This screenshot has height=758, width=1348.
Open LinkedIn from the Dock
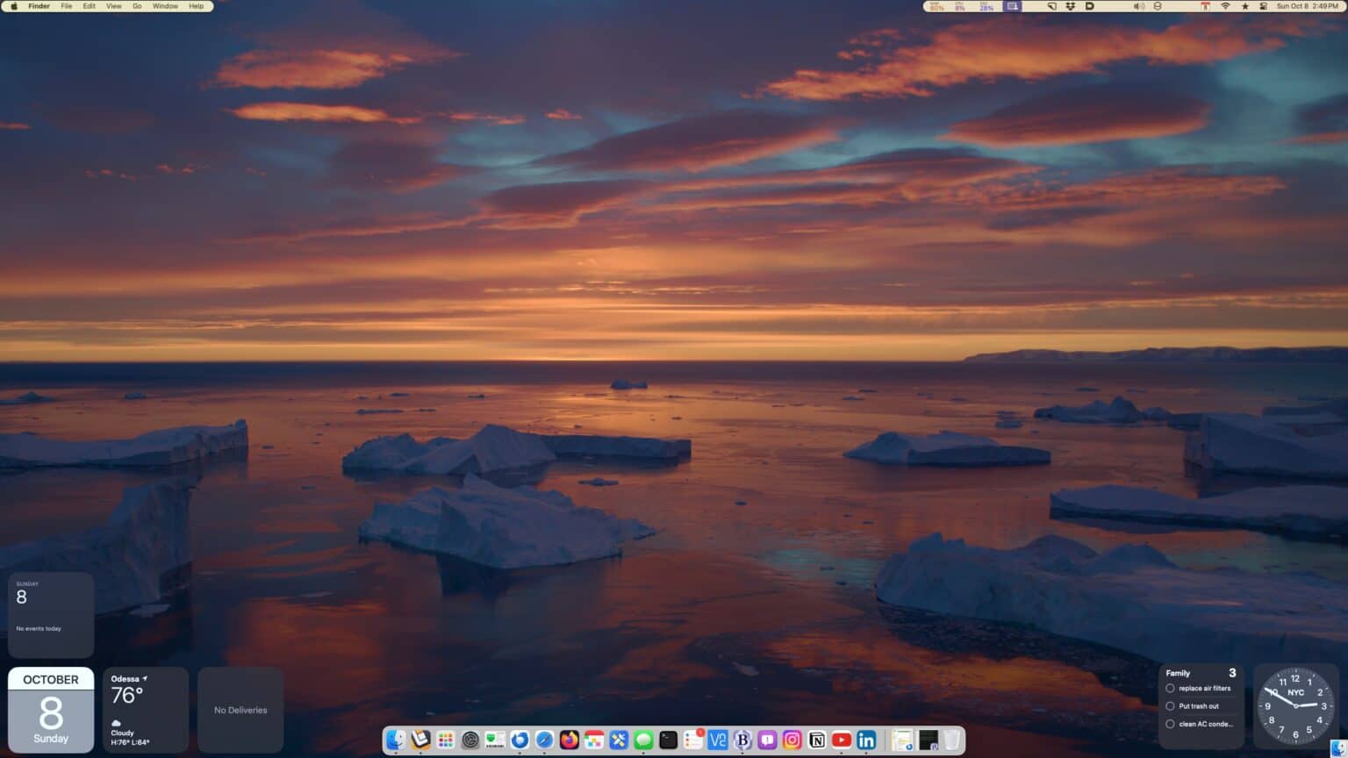tap(865, 740)
